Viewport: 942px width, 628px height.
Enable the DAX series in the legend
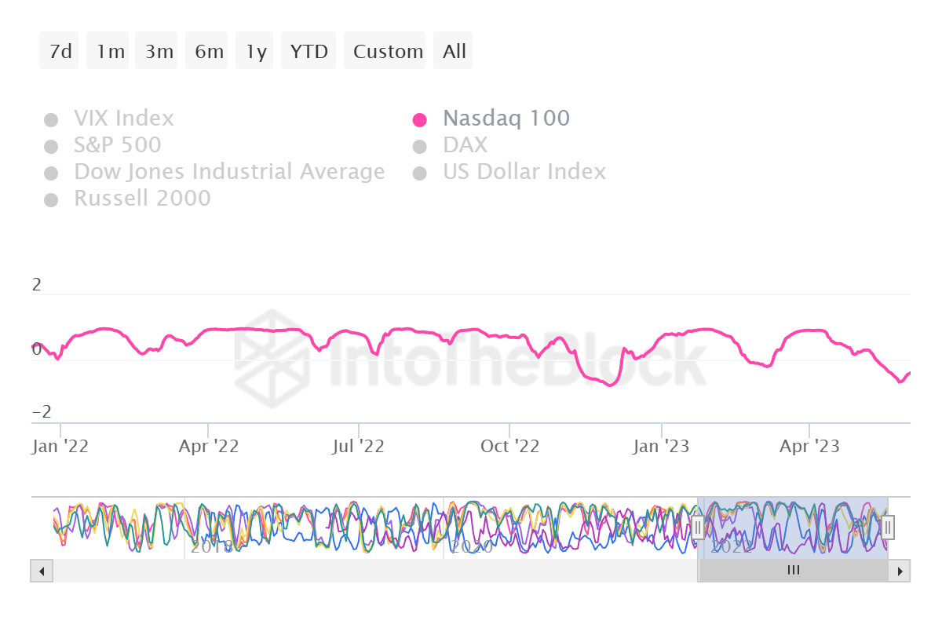pos(420,145)
